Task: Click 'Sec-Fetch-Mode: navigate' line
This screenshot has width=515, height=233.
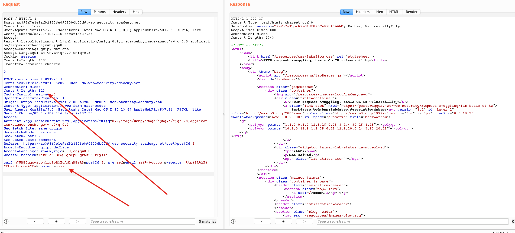Action: tap(30, 132)
